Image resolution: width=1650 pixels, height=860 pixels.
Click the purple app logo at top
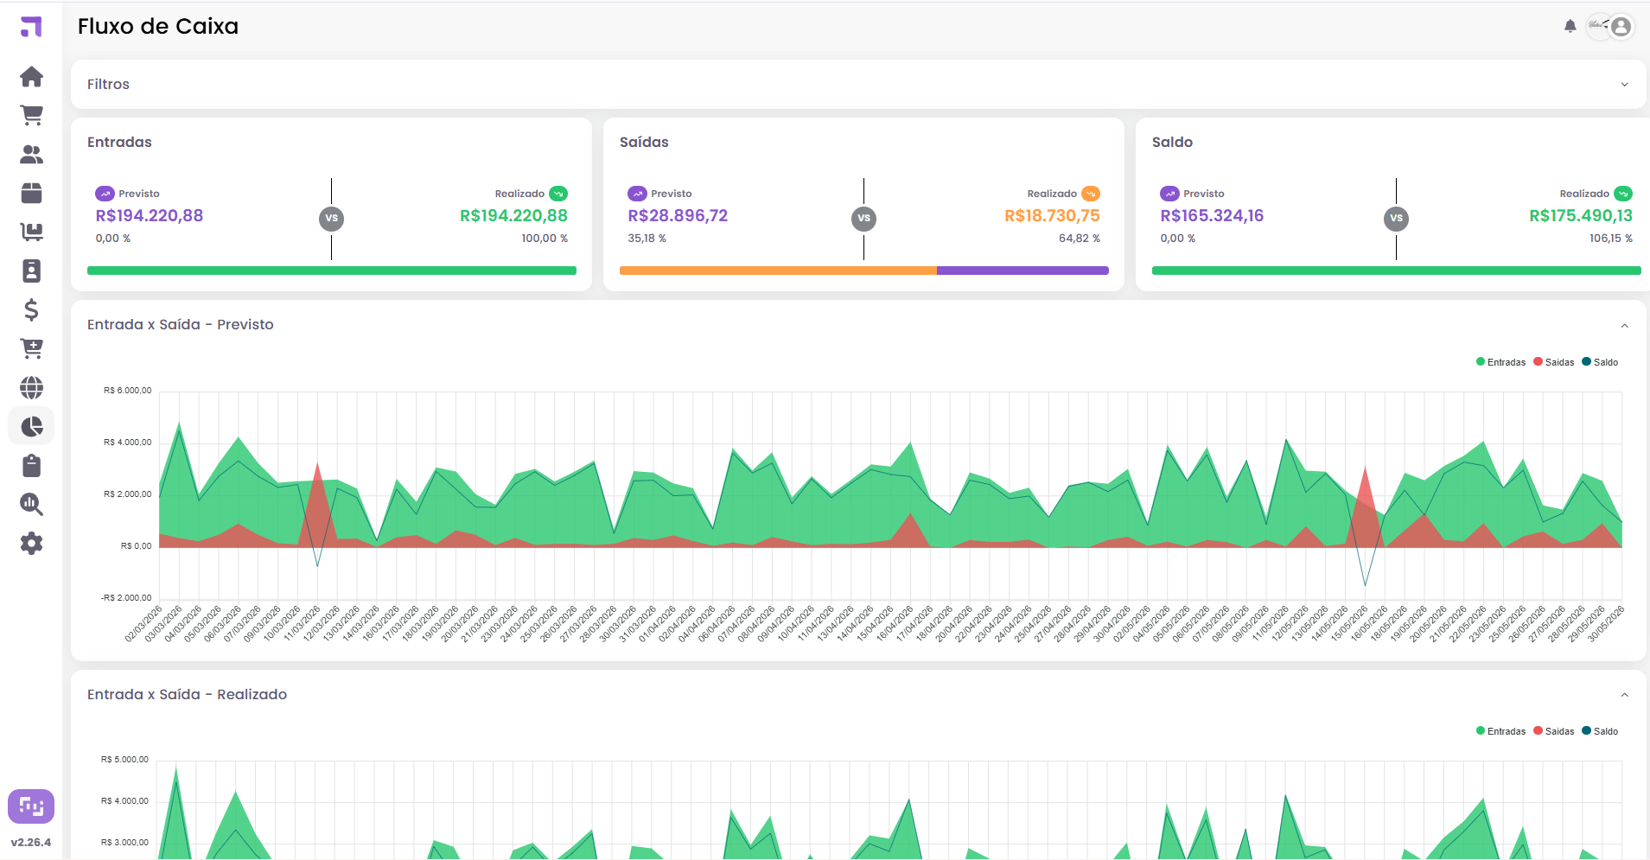31,27
